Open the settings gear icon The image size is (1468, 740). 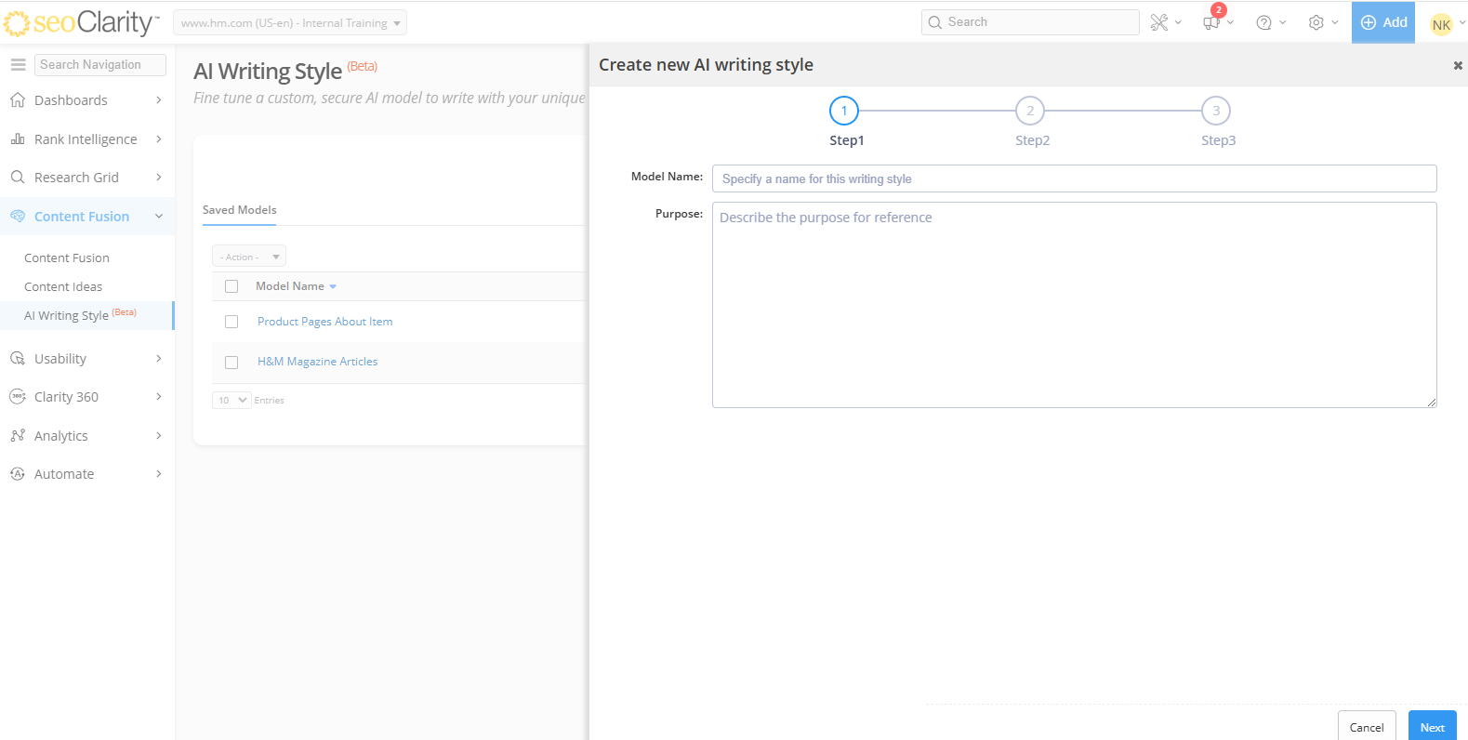(1316, 22)
